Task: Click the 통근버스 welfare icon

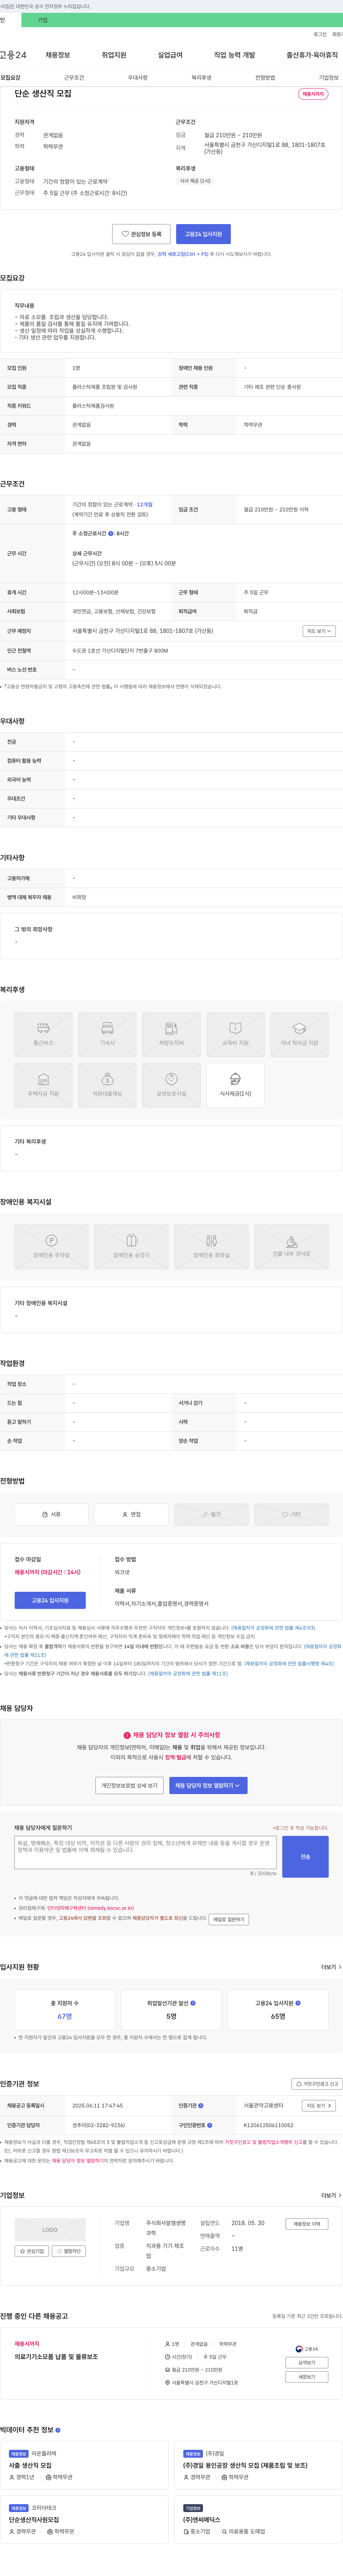Action: pos(43,1034)
